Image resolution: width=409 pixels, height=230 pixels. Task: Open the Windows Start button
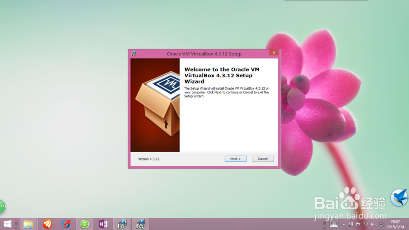[x=7, y=224]
